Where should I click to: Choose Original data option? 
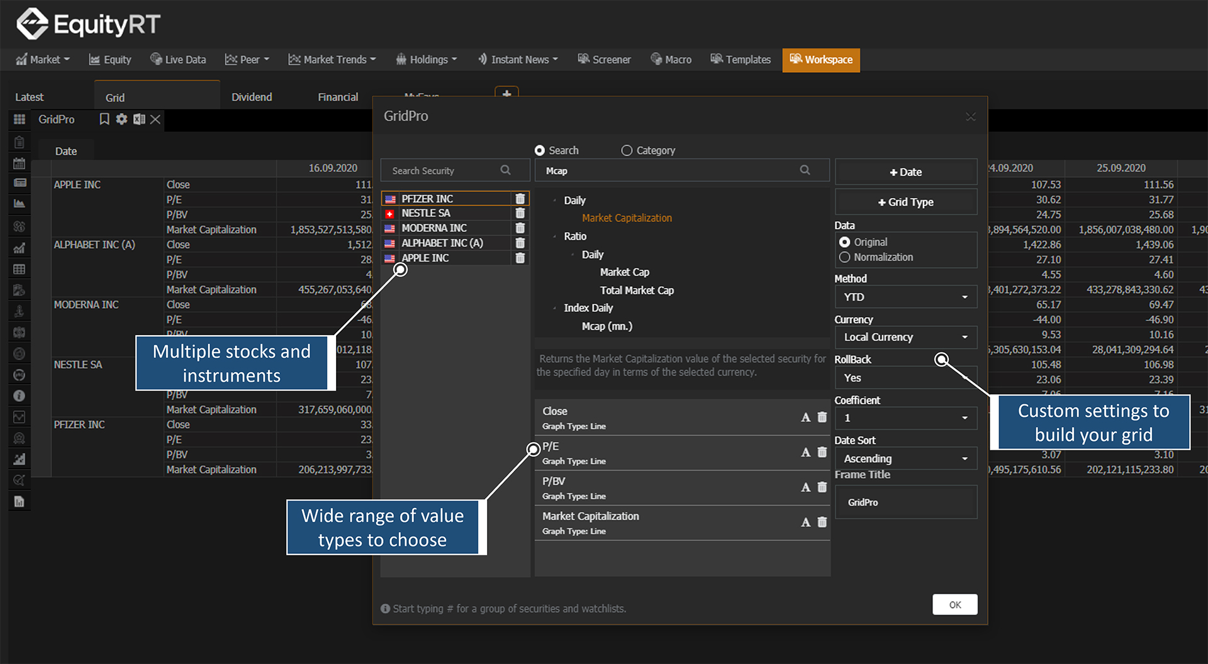pos(844,242)
